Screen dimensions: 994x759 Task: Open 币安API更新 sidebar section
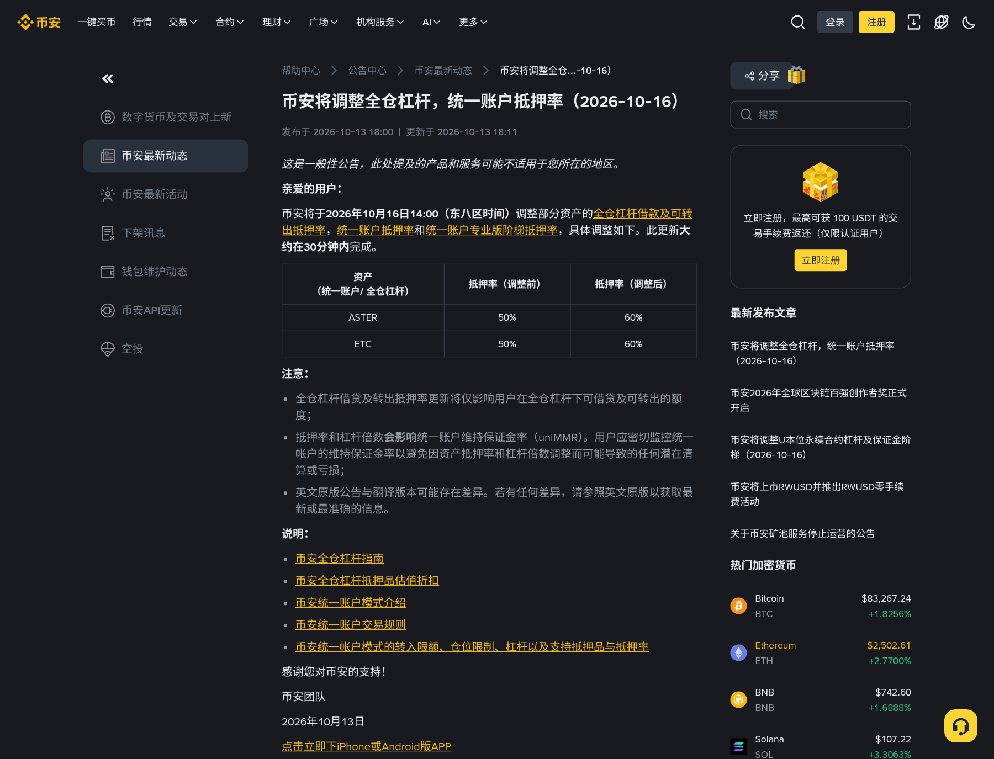[166, 310]
